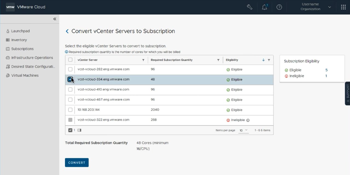This screenshot has width=350, height=175.
Task: Check the 10.168.203.144 row checkbox
Action: (x=70, y=110)
